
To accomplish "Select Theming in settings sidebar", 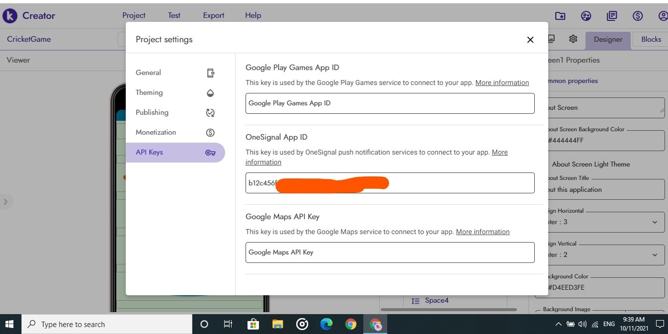I will tap(149, 92).
